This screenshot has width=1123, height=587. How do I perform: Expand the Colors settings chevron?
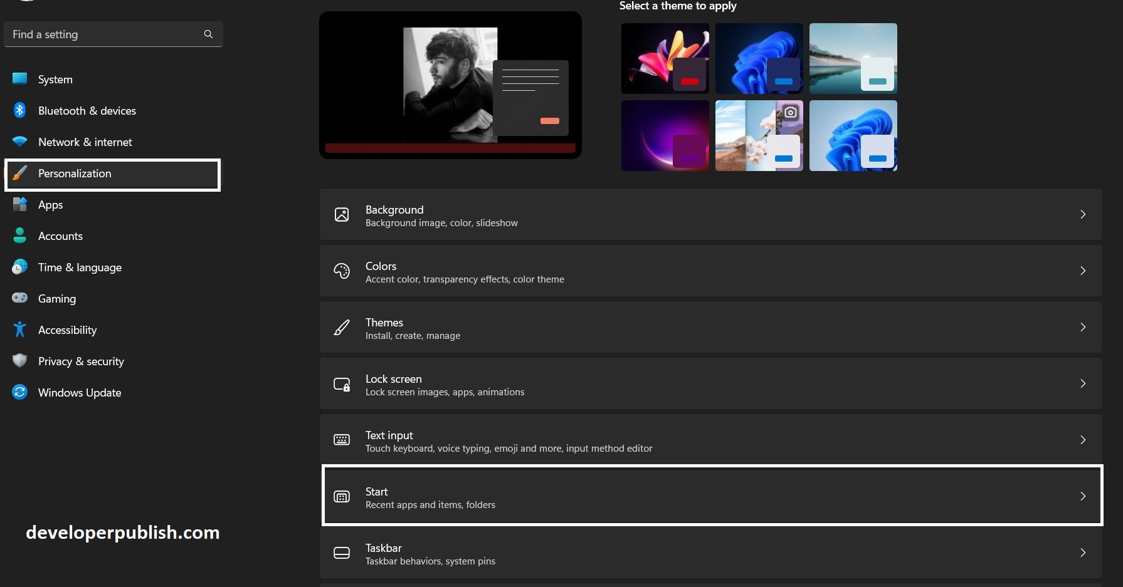1083,271
